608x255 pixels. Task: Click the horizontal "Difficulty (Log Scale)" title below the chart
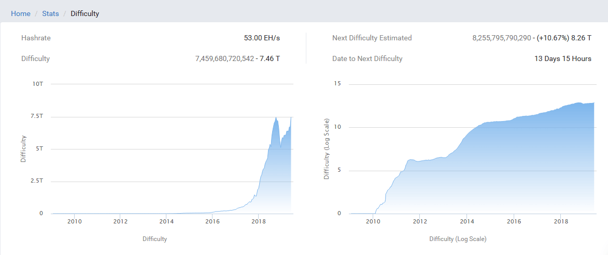tap(458, 239)
